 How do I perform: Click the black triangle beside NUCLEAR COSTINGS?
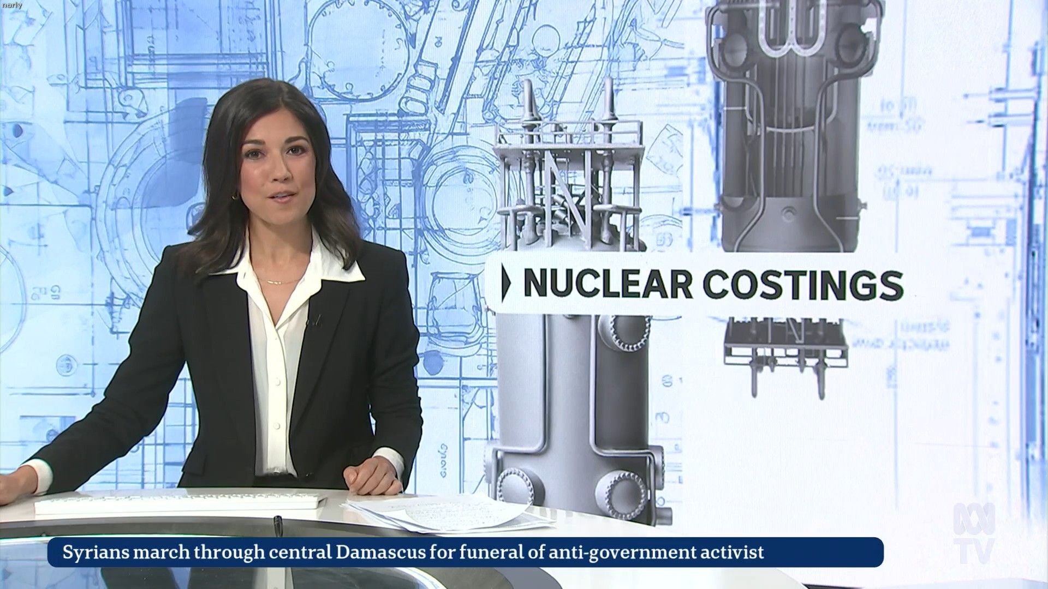point(505,283)
